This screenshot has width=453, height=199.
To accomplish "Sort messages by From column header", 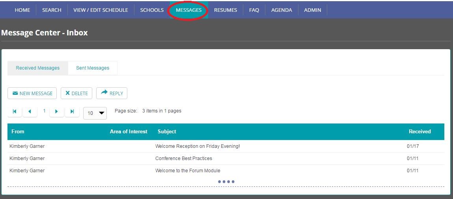I will coord(18,132).
